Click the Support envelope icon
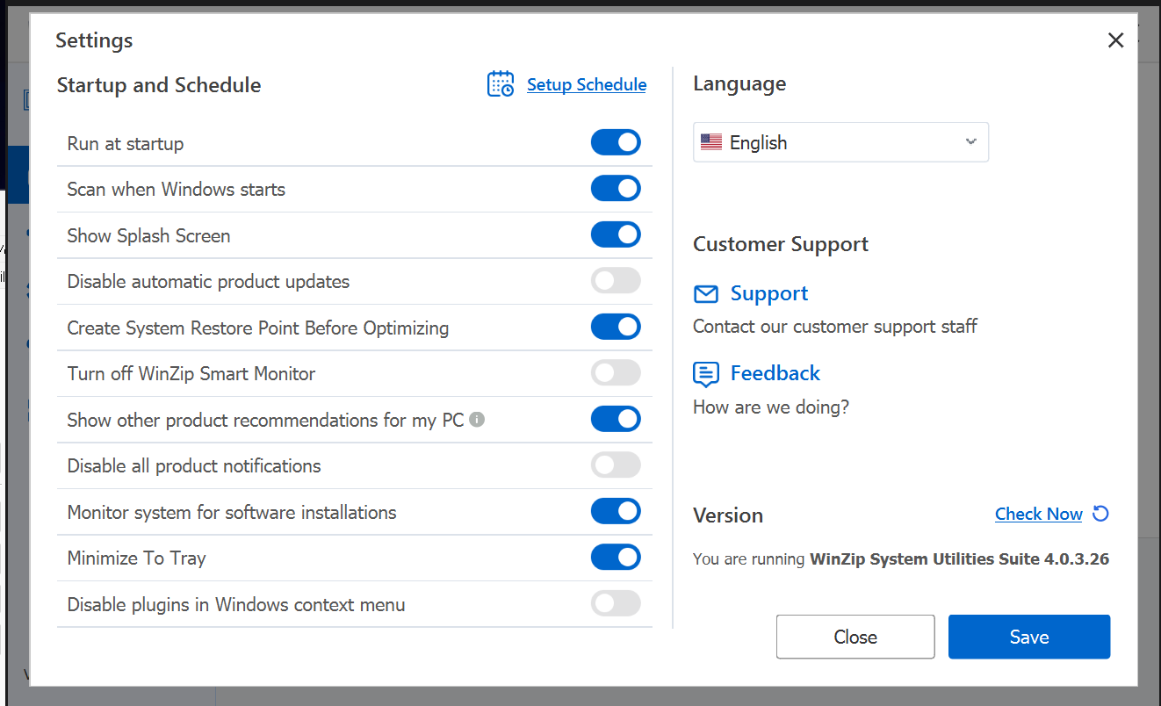The image size is (1161, 706). point(706,293)
